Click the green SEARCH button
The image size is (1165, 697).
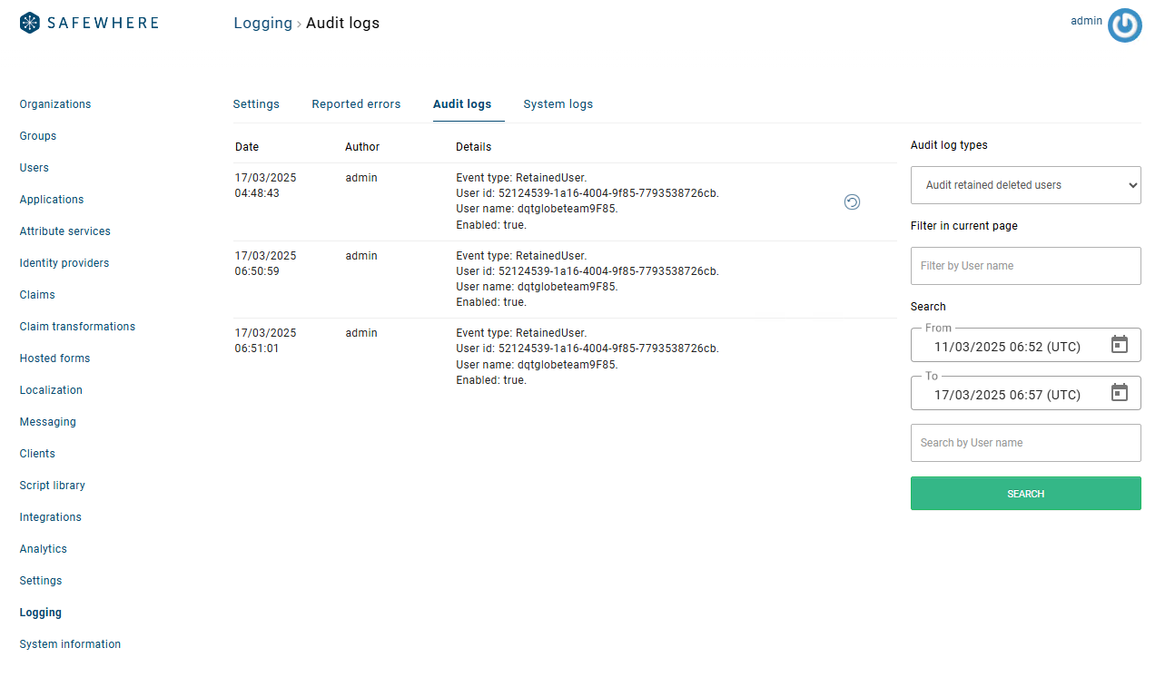1026,494
